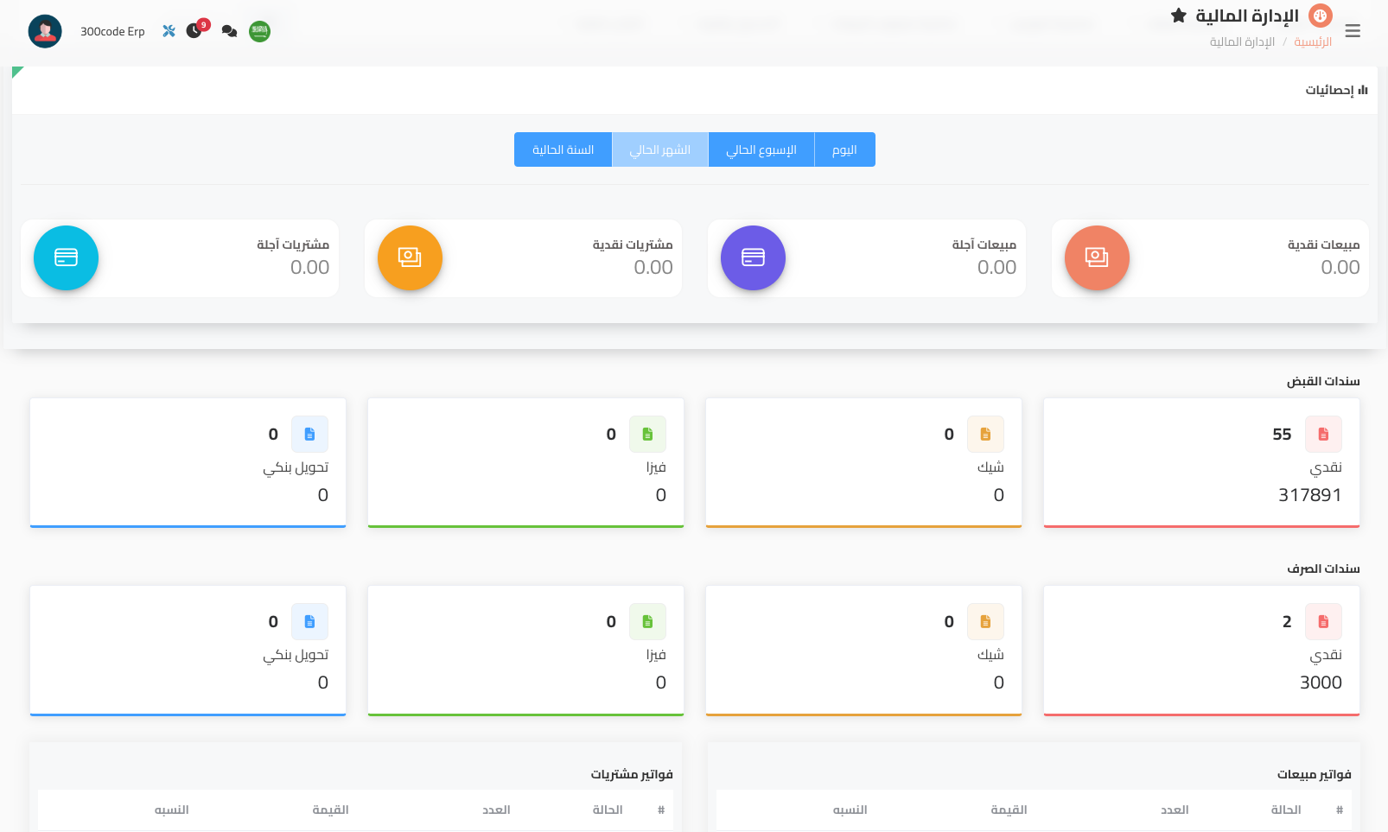1388x832 pixels.
Task: Click the مبيعات نقدية label
Action: coord(1323,245)
